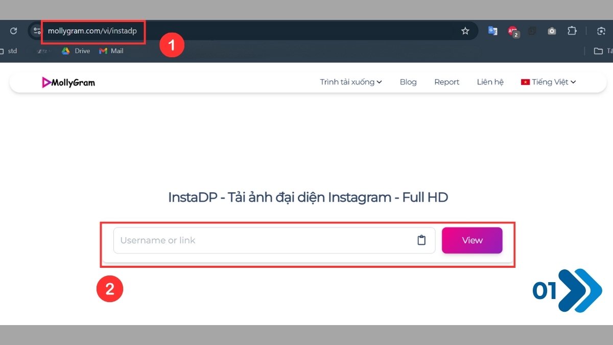
Task: Open the Liên hệ contact page
Action: point(490,82)
